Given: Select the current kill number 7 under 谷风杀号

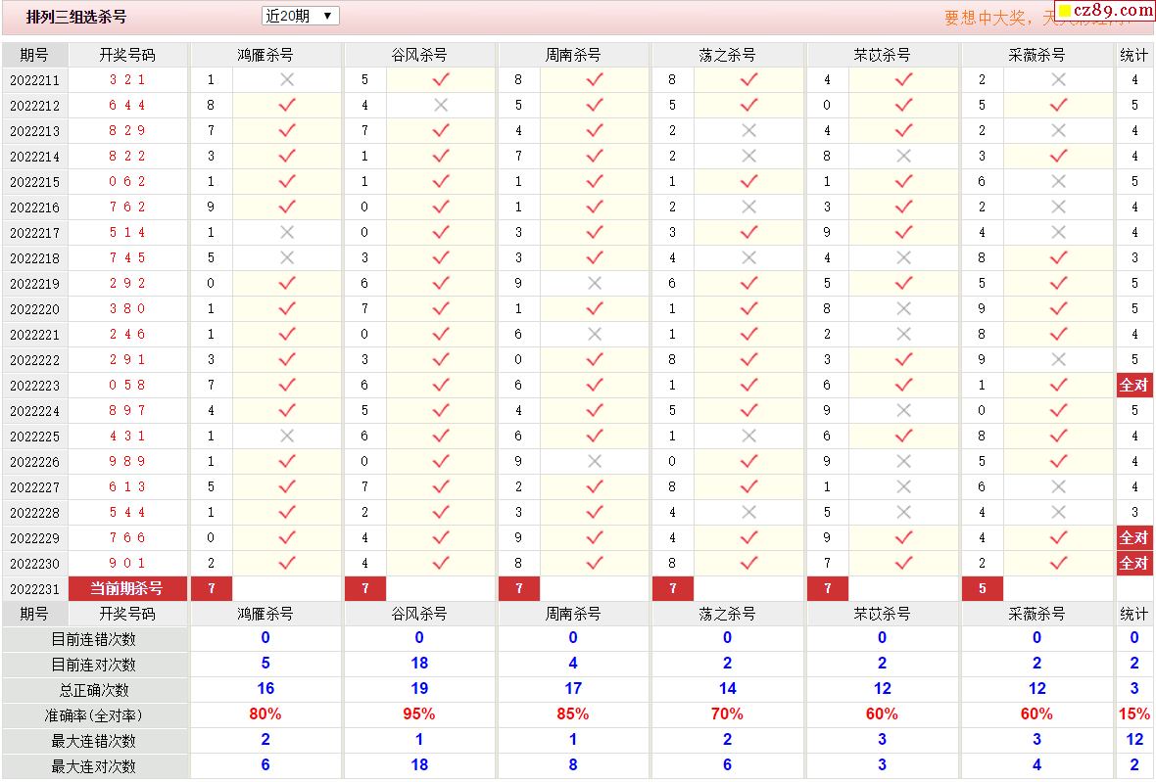Looking at the screenshot, I should click(x=365, y=588).
